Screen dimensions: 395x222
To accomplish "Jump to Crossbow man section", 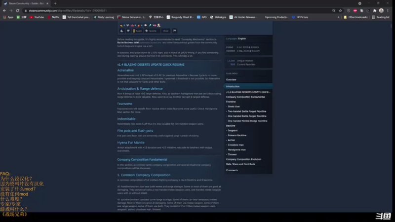I will click(235, 145).
